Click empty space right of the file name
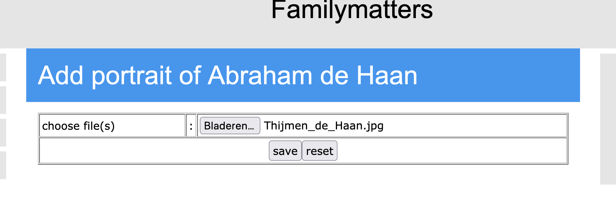 click(473, 126)
